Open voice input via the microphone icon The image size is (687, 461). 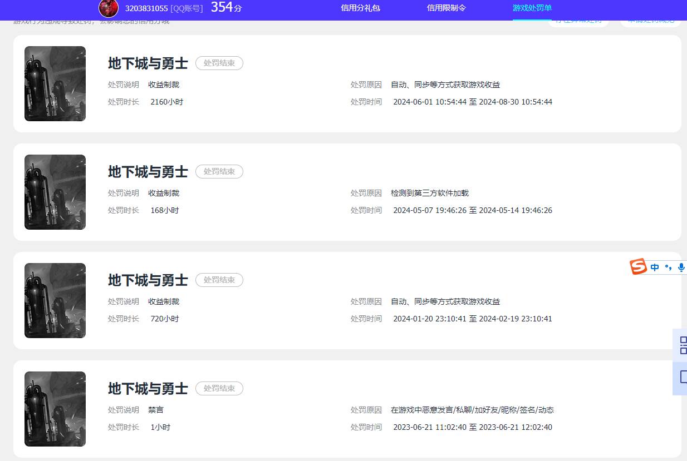[x=681, y=267]
